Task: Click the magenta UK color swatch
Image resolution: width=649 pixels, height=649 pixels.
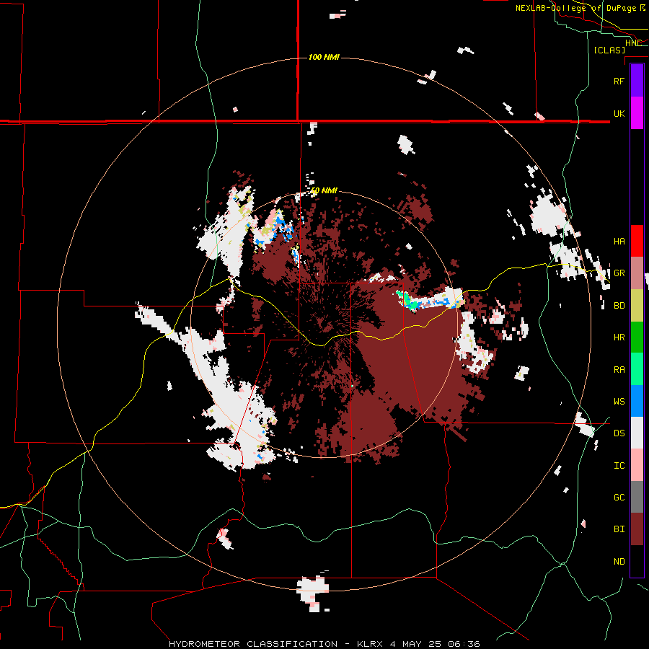Action: click(637, 113)
